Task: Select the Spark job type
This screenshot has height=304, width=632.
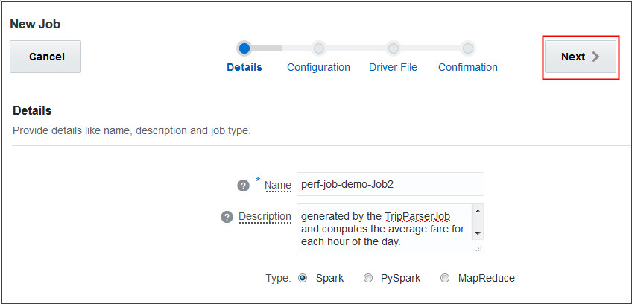Action: tap(303, 278)
